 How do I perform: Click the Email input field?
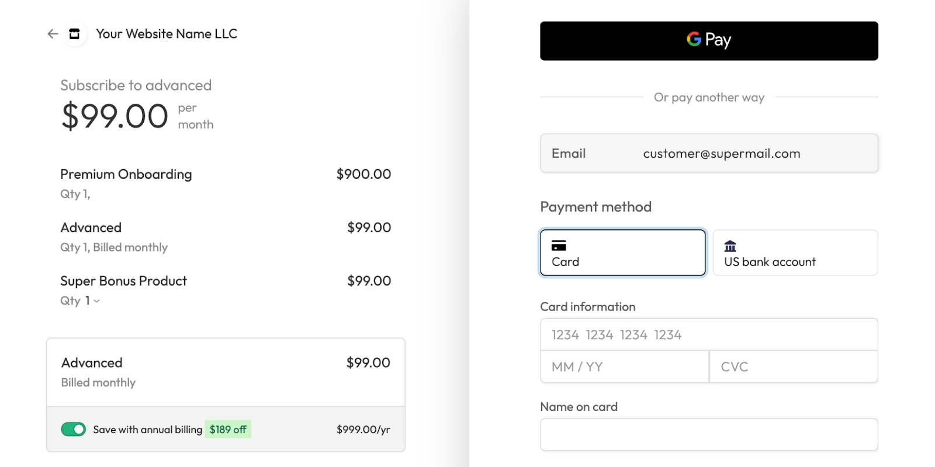[721, 154]
